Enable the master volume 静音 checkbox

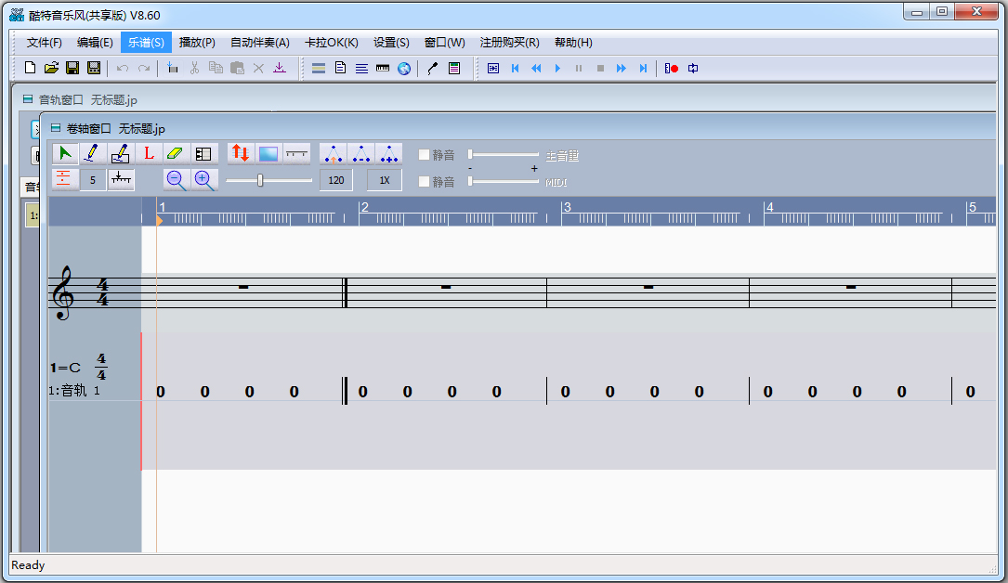(x=425, y=155)
